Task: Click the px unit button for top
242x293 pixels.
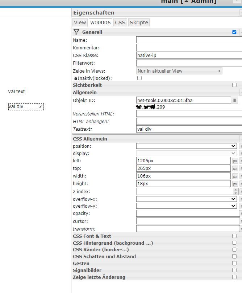Action: click(235, 168)
